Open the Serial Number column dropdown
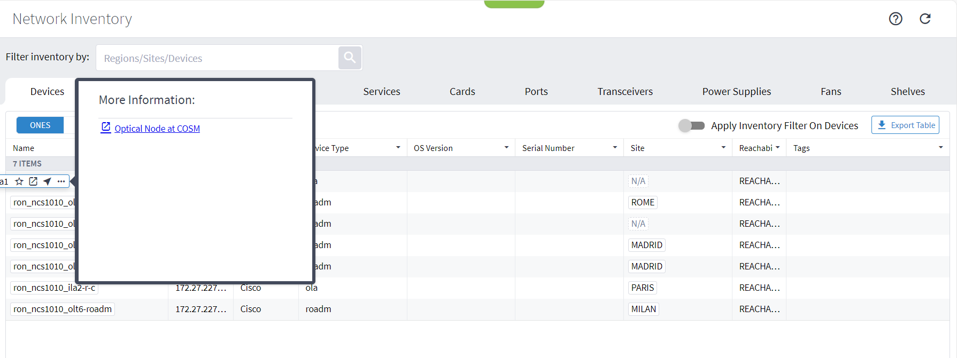Image resolution: width=957 pixels, height=358 pixels. pyautogui.click(x=615, y=148)
